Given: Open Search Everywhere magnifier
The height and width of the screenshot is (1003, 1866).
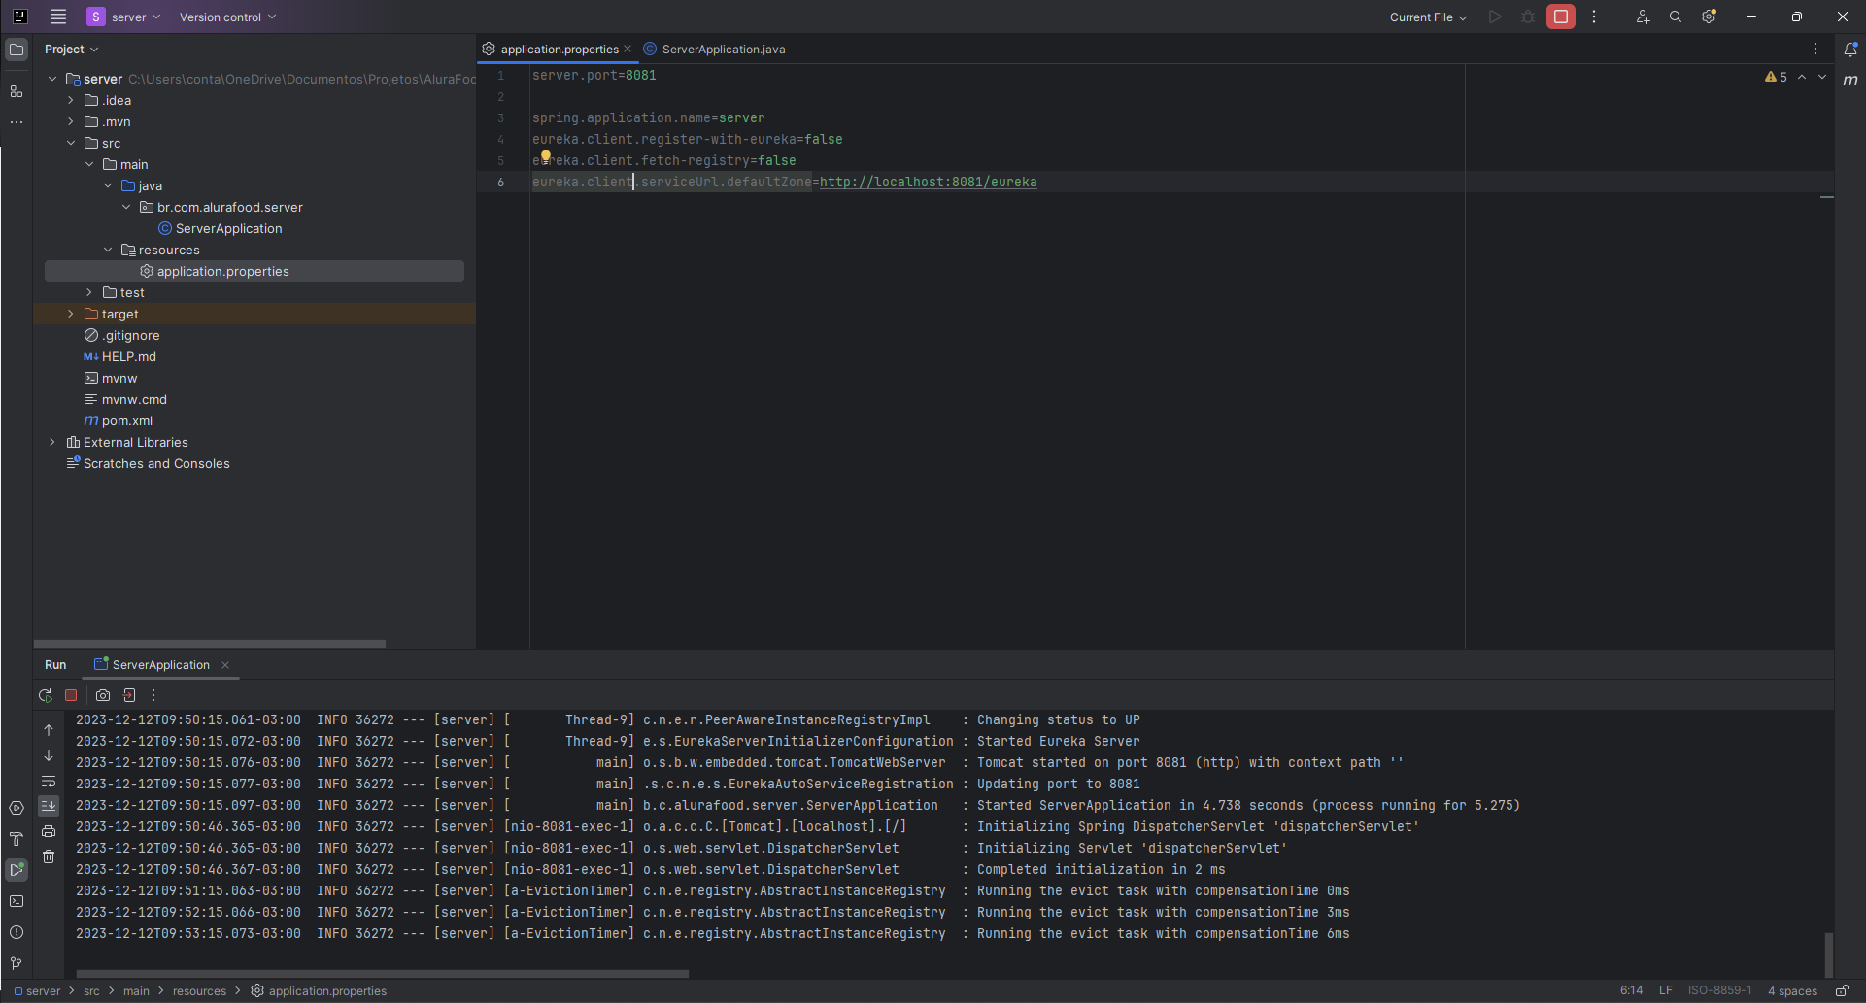Looking at the screenshot, I should pos(1676,17).
